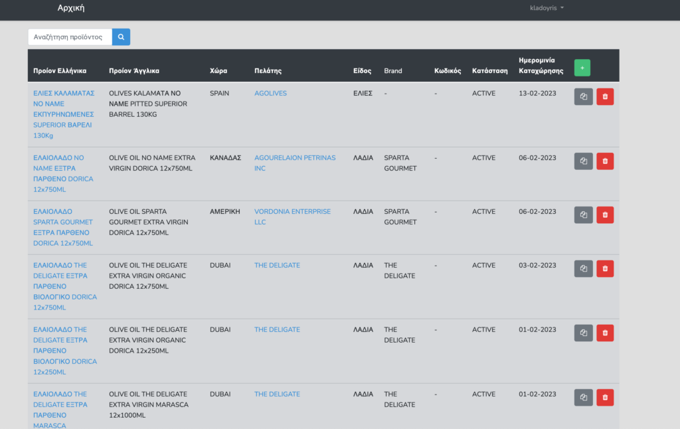This screenshot has width=680, height=429.
Task: Select OLIVES KALAMATA NO NAME PITTED text
Action: point(148,104)
